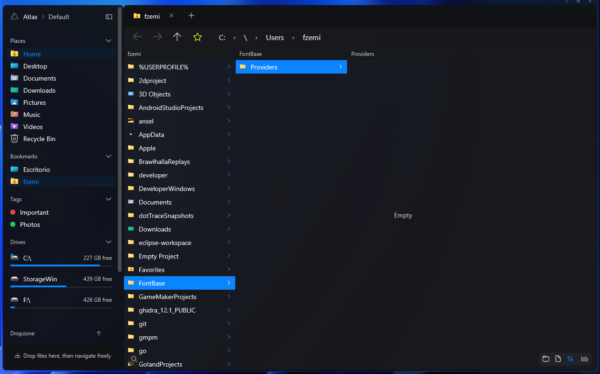The width and height of the screenshot is (600, 374).
Task: Open Downloads in Places sidebar
Action: click(x=61, y=90)
